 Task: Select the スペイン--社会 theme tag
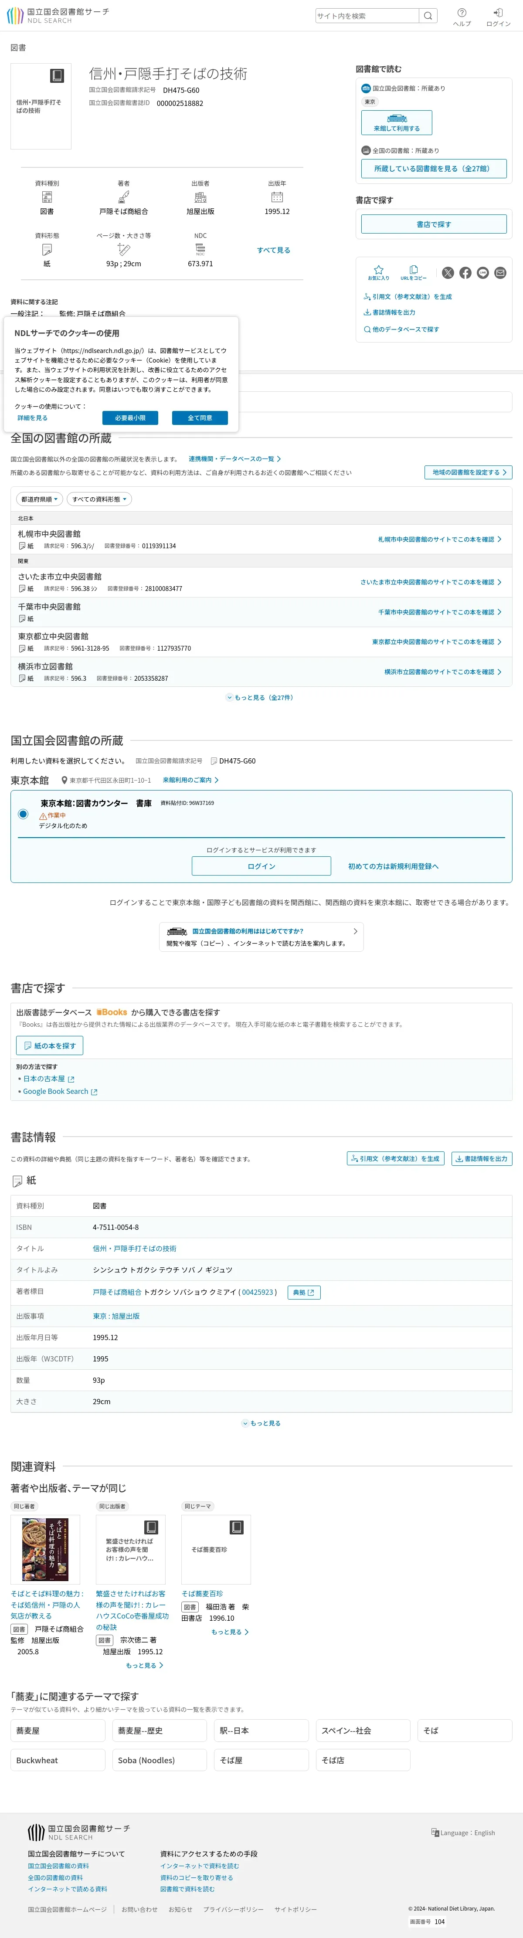(363, 1731)
